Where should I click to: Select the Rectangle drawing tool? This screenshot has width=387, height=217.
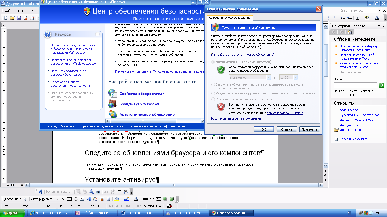coord(69,199)
